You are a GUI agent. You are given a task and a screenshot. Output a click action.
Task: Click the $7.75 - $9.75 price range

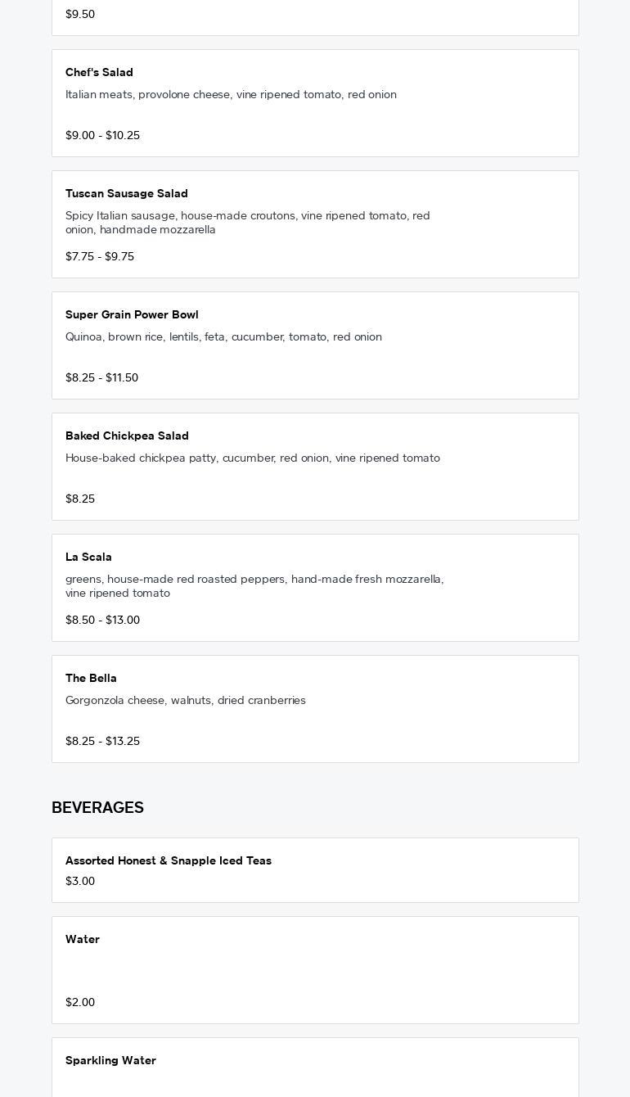point(100,257)
